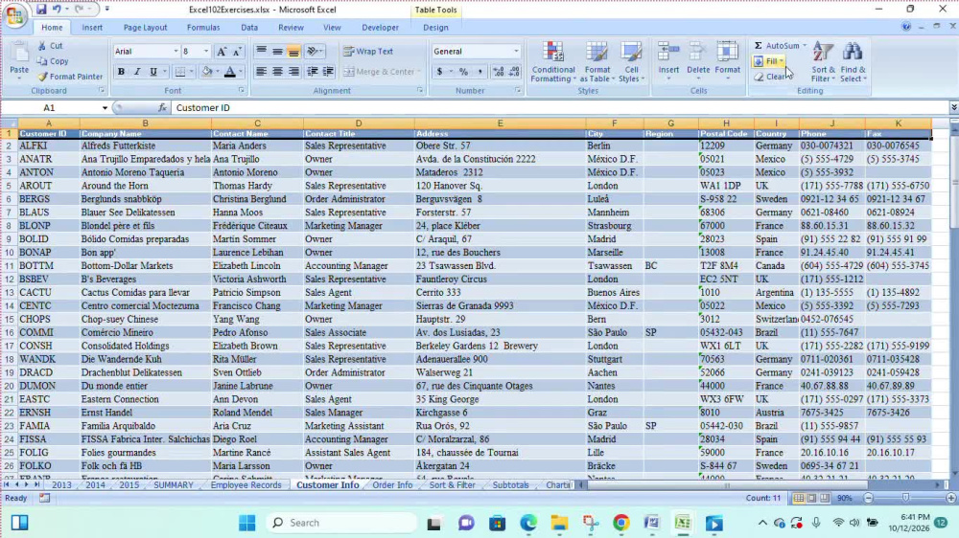Switch to Page Layout view icon
The width and height of the screenshot is (959, 538).
pos(811,499)
